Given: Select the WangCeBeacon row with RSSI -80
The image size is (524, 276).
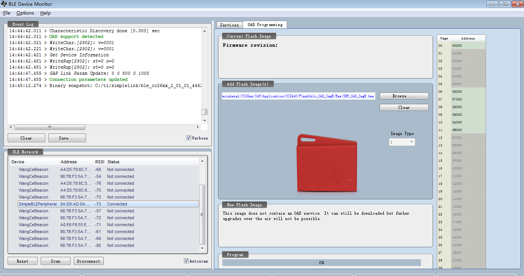Looking at the screenshot, I should click(108, 245).
